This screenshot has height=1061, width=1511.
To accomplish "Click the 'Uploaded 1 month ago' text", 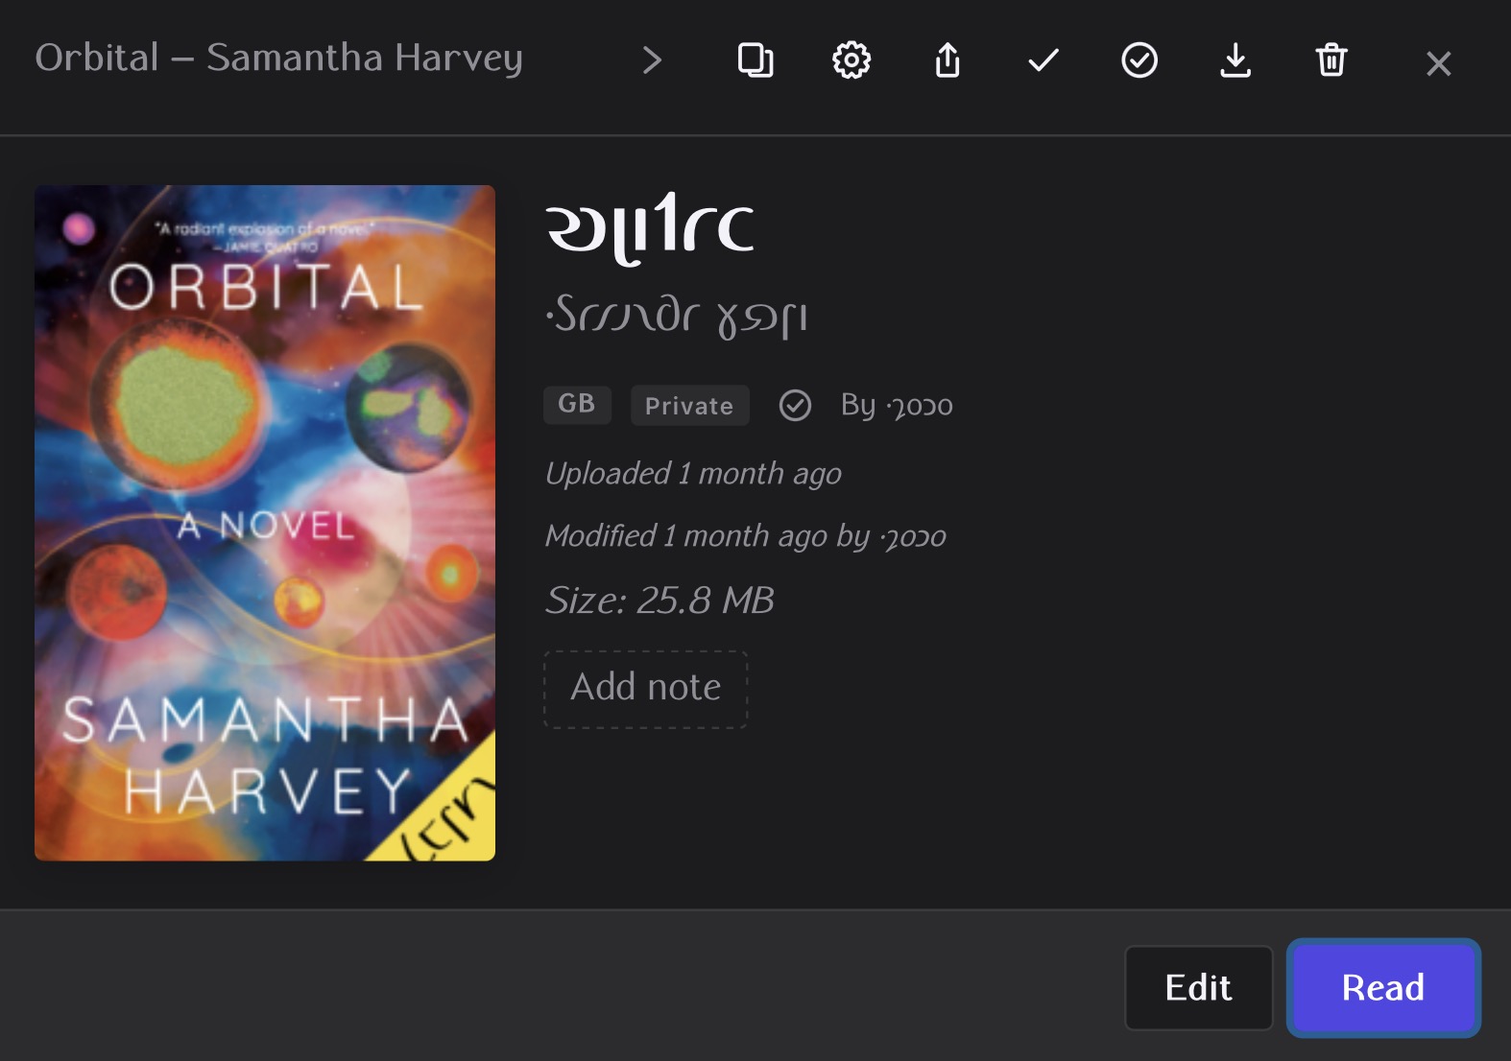I will click(693, 474).
